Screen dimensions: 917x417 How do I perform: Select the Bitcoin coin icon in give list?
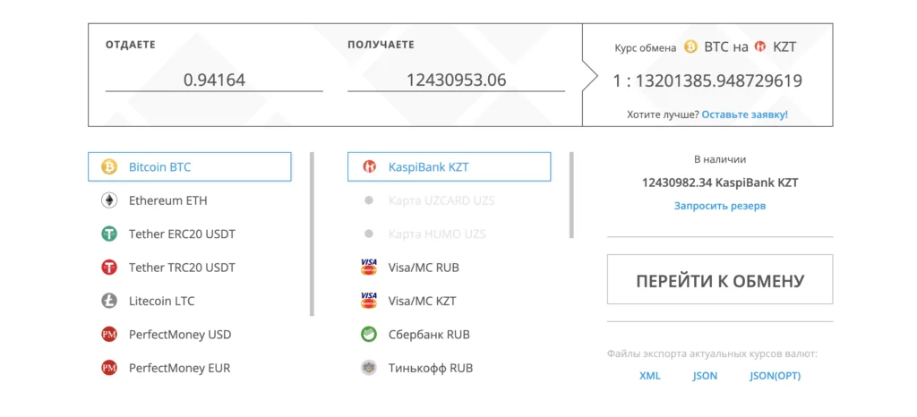coord(109,167)
